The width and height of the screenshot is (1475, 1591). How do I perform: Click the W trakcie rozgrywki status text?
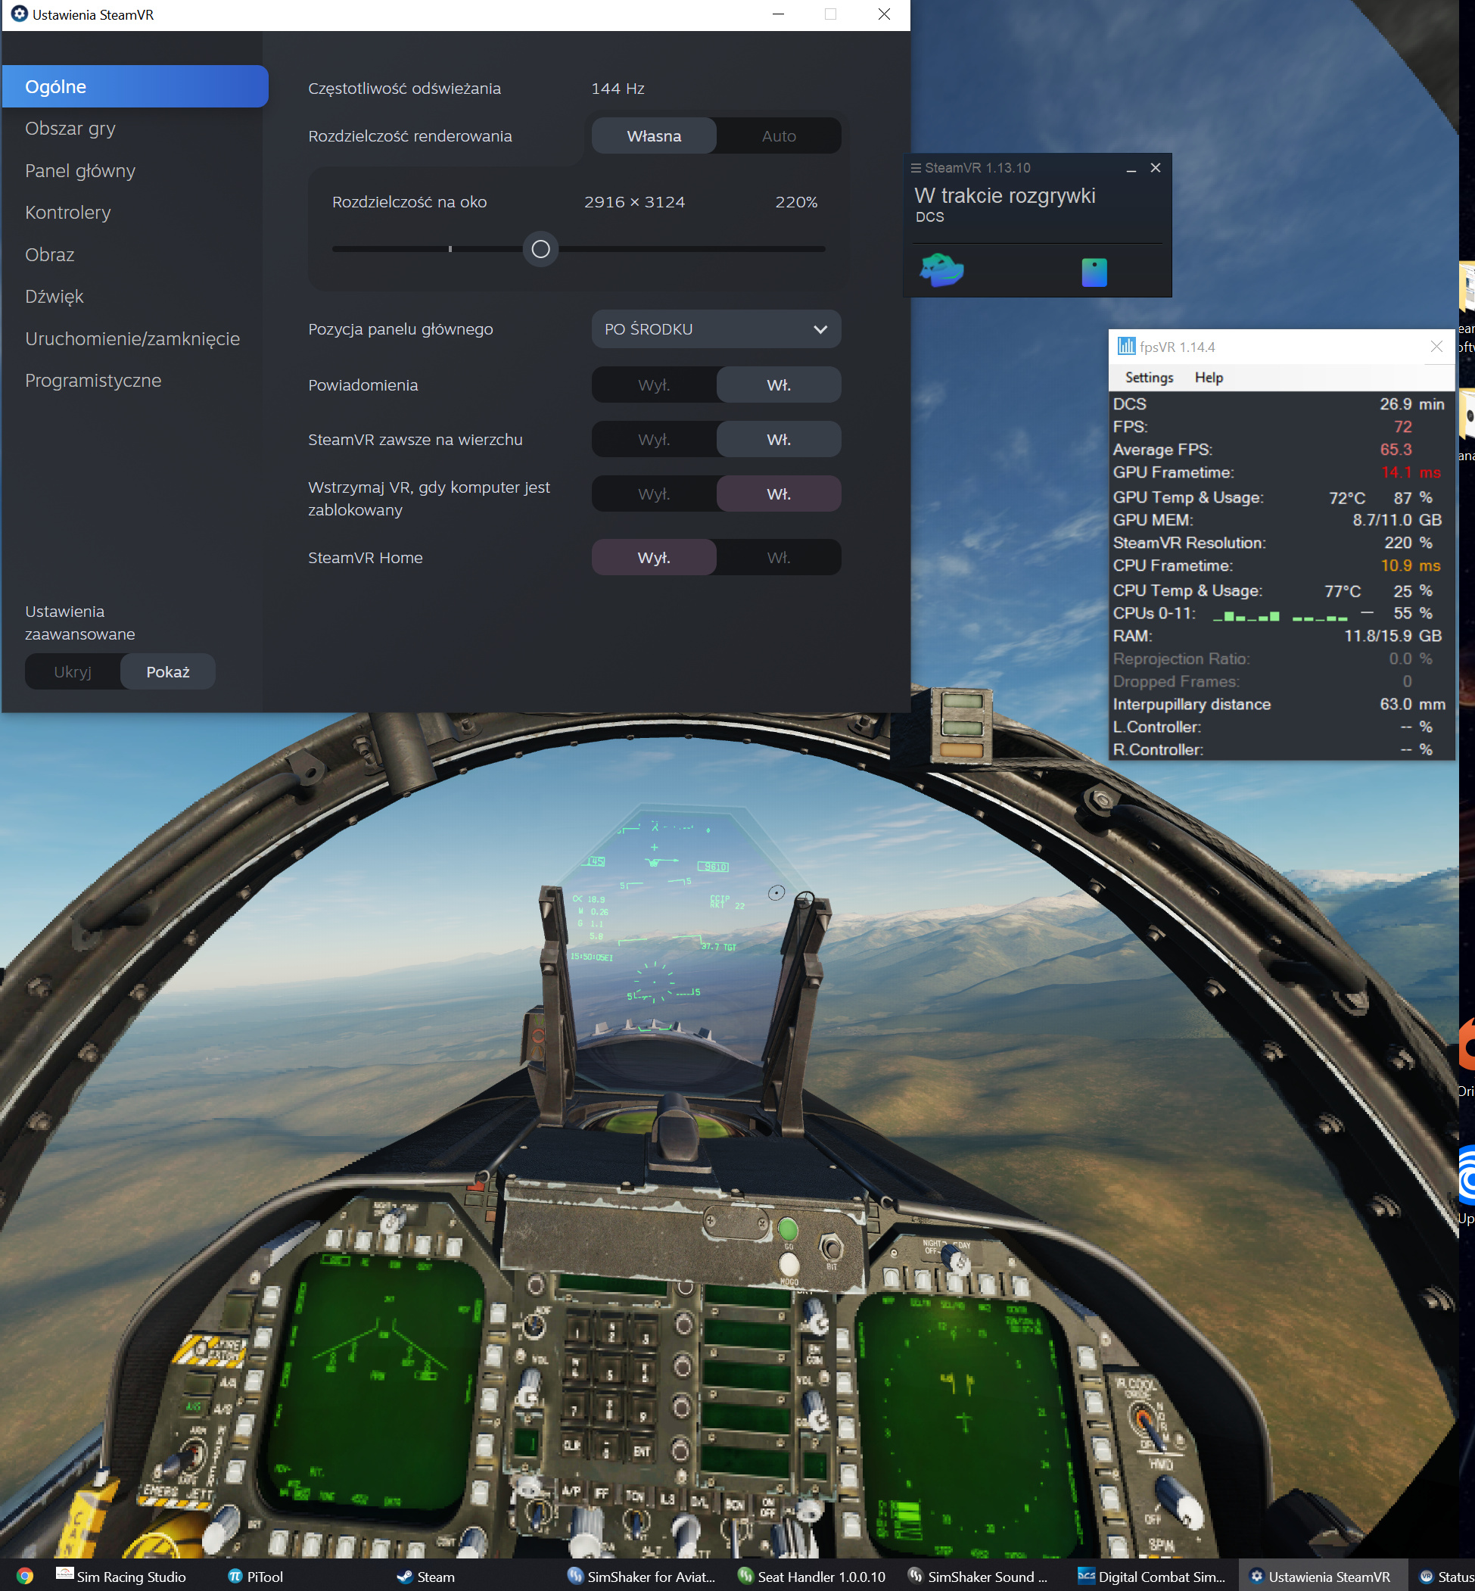1005,195
